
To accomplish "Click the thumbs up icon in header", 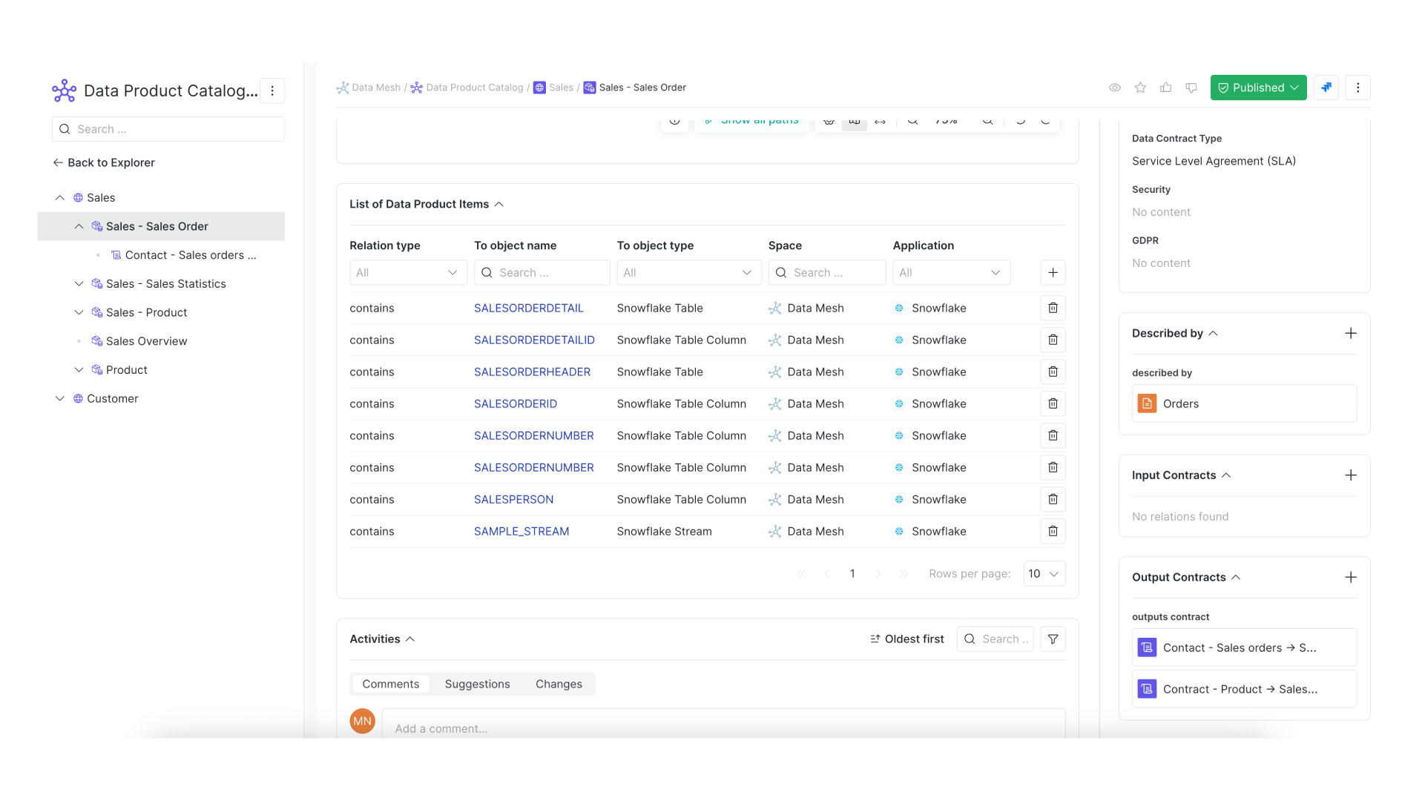I will pyautogui.click(x=1166, y=88).
